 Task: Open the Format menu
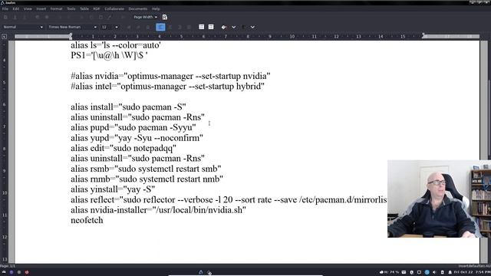tap(56, 8)
